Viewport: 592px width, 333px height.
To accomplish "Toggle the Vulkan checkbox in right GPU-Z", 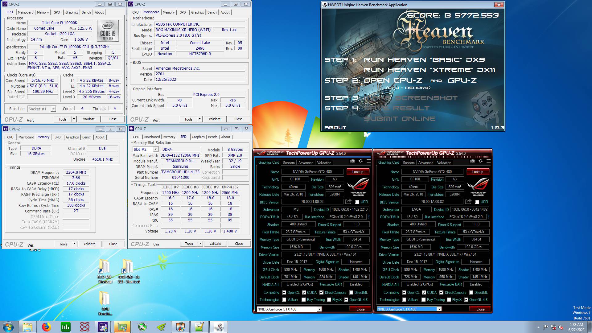I will [x=404, y=300].
